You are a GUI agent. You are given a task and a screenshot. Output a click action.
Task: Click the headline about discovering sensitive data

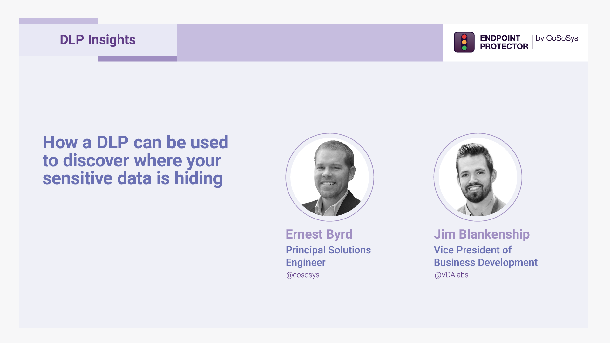pyautogui.click(x=136, y=160)
